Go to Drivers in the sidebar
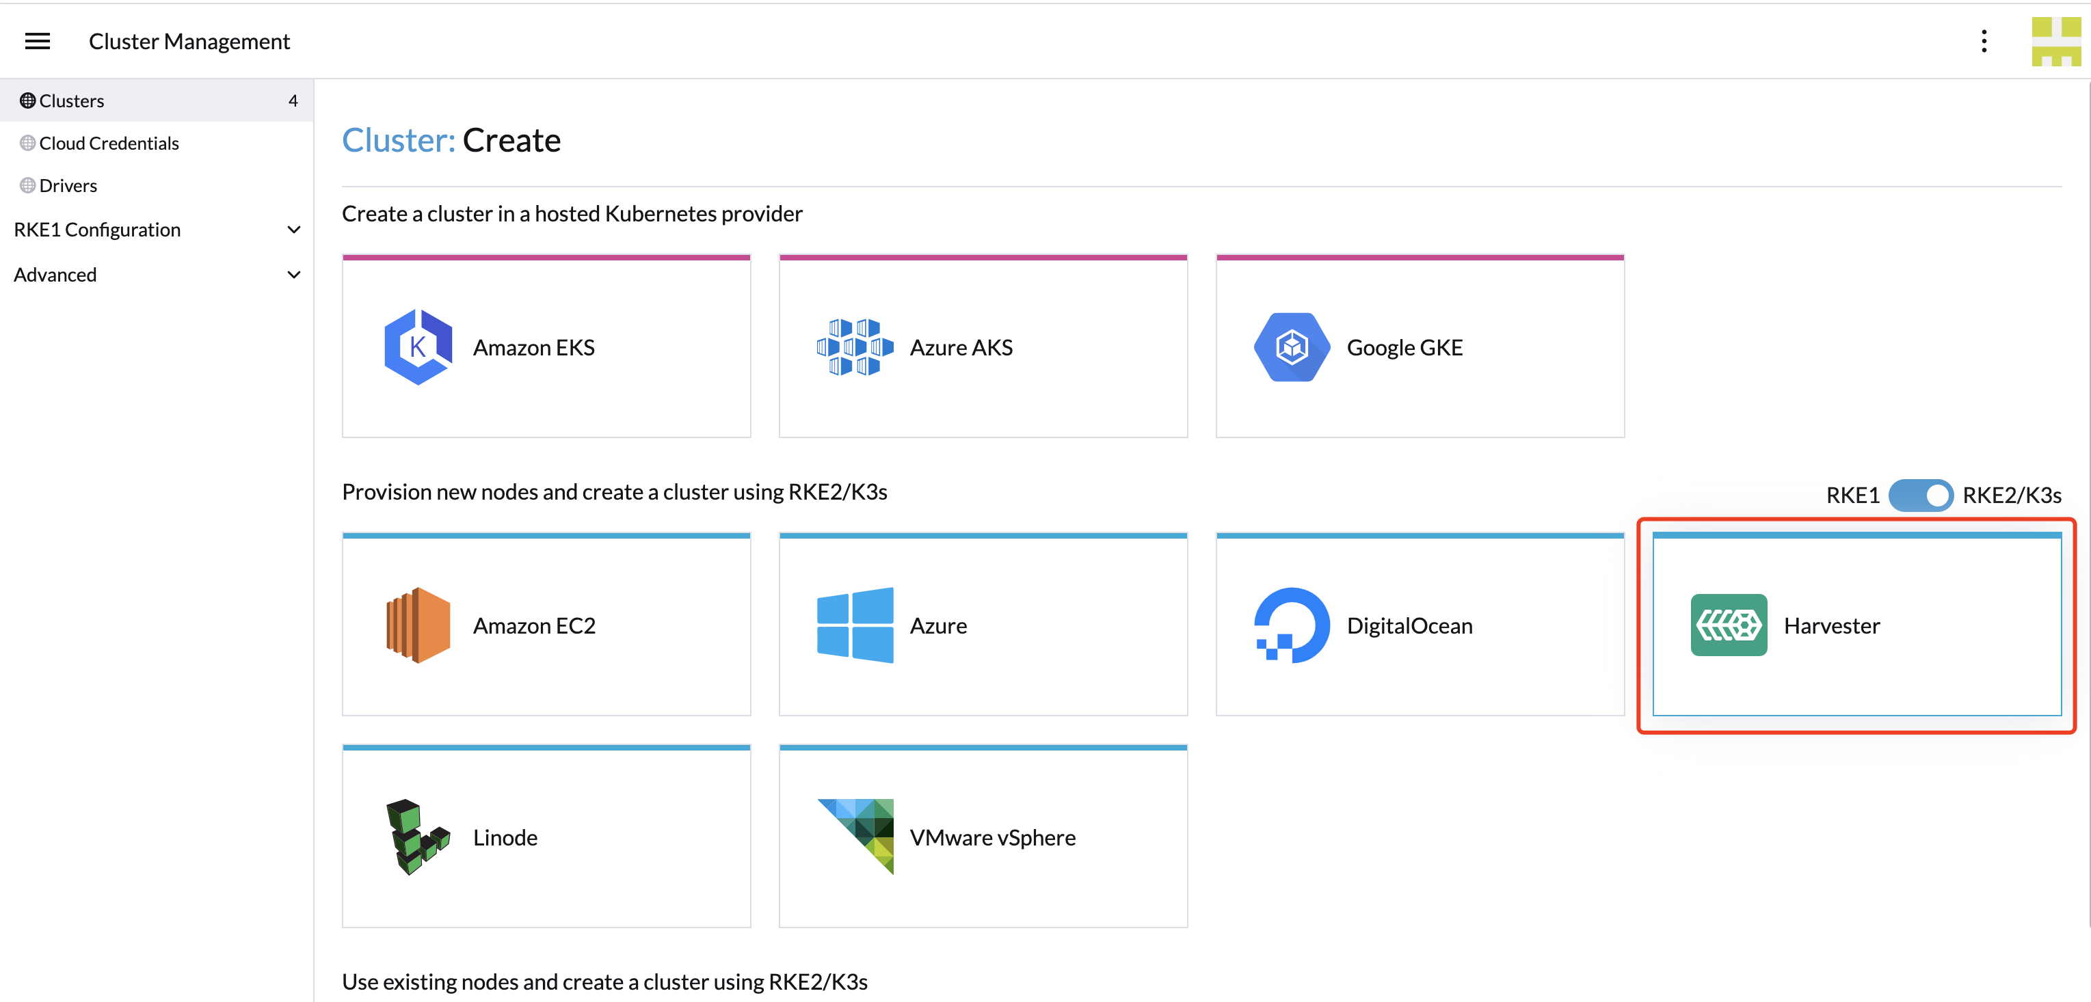 tap(68, 186)
